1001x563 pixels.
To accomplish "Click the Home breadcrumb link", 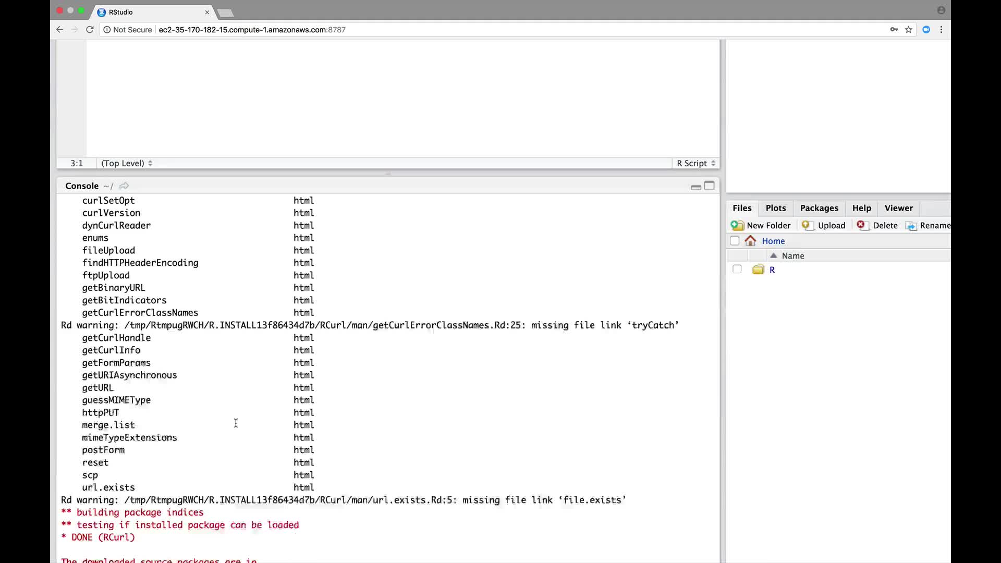I will tap(773, 241).
